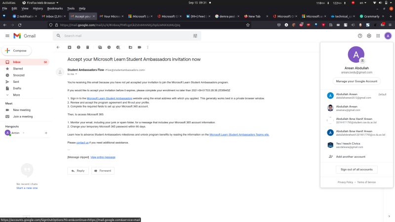Add a Hangouts contact plus icon

[x=46, y=133]
